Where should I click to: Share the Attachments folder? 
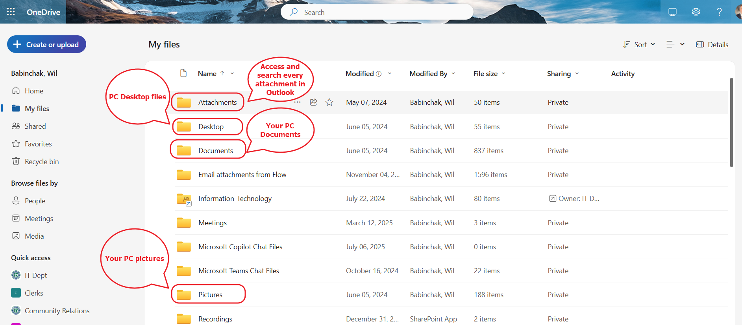(313, 102)
